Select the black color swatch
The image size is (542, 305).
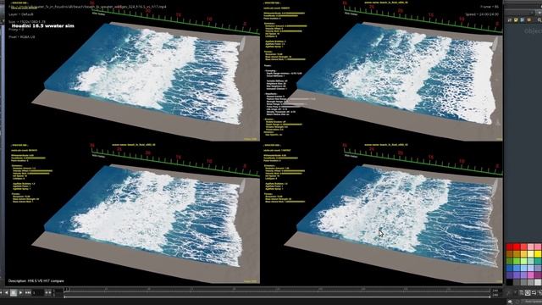pos(509,282)
